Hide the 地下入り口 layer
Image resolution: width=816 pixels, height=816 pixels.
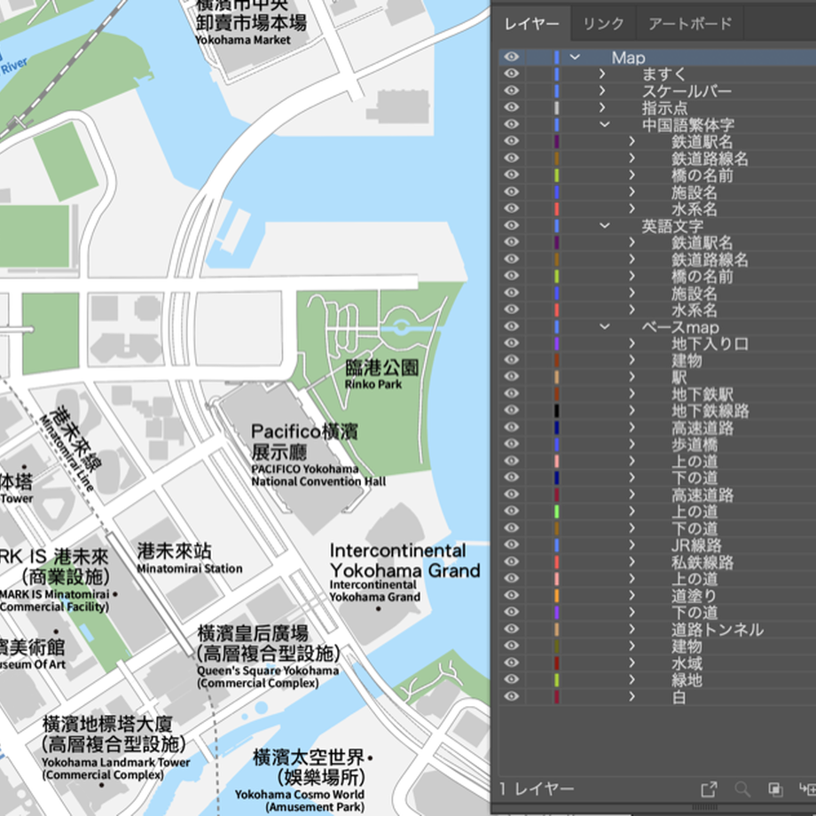click(512, 343)
